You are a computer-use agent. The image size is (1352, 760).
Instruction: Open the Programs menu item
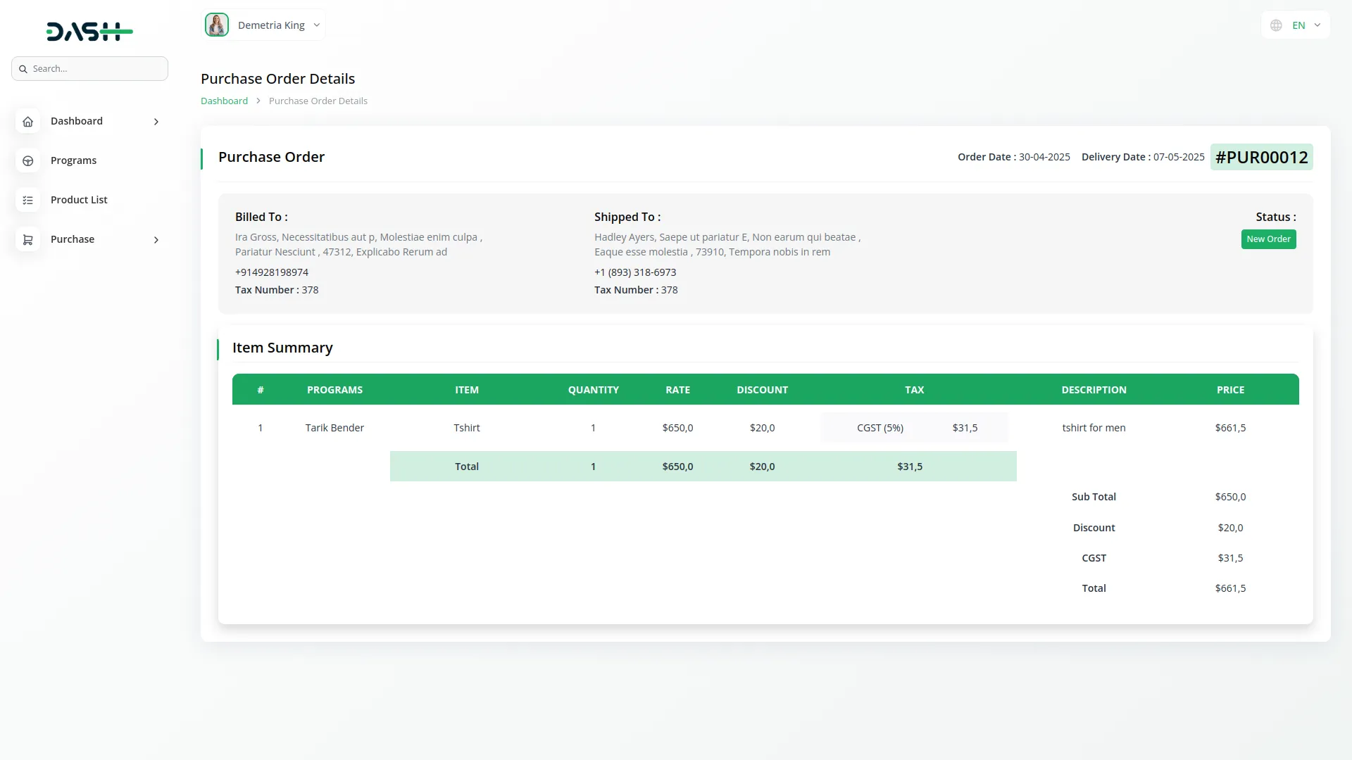tap(73, 160)
